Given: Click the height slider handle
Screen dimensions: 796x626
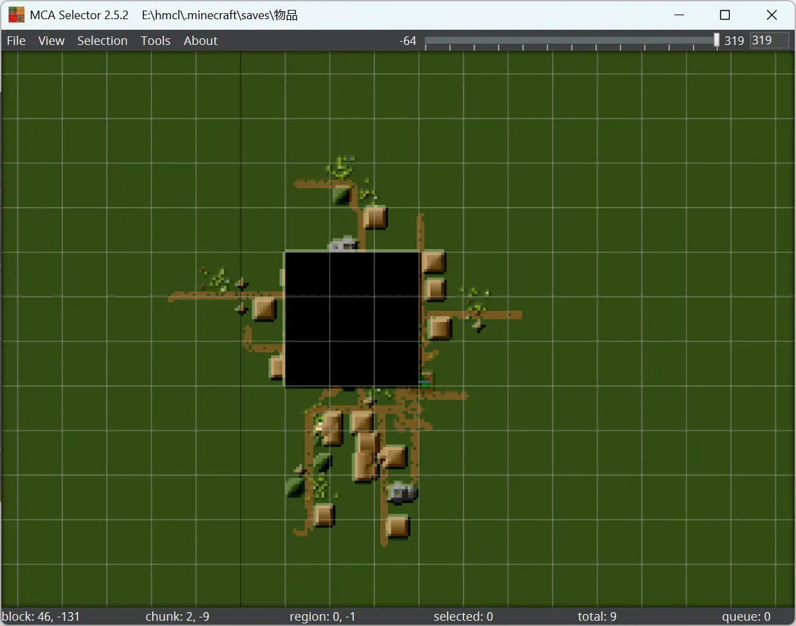Looking at the screenshot, I should [717, 40].
